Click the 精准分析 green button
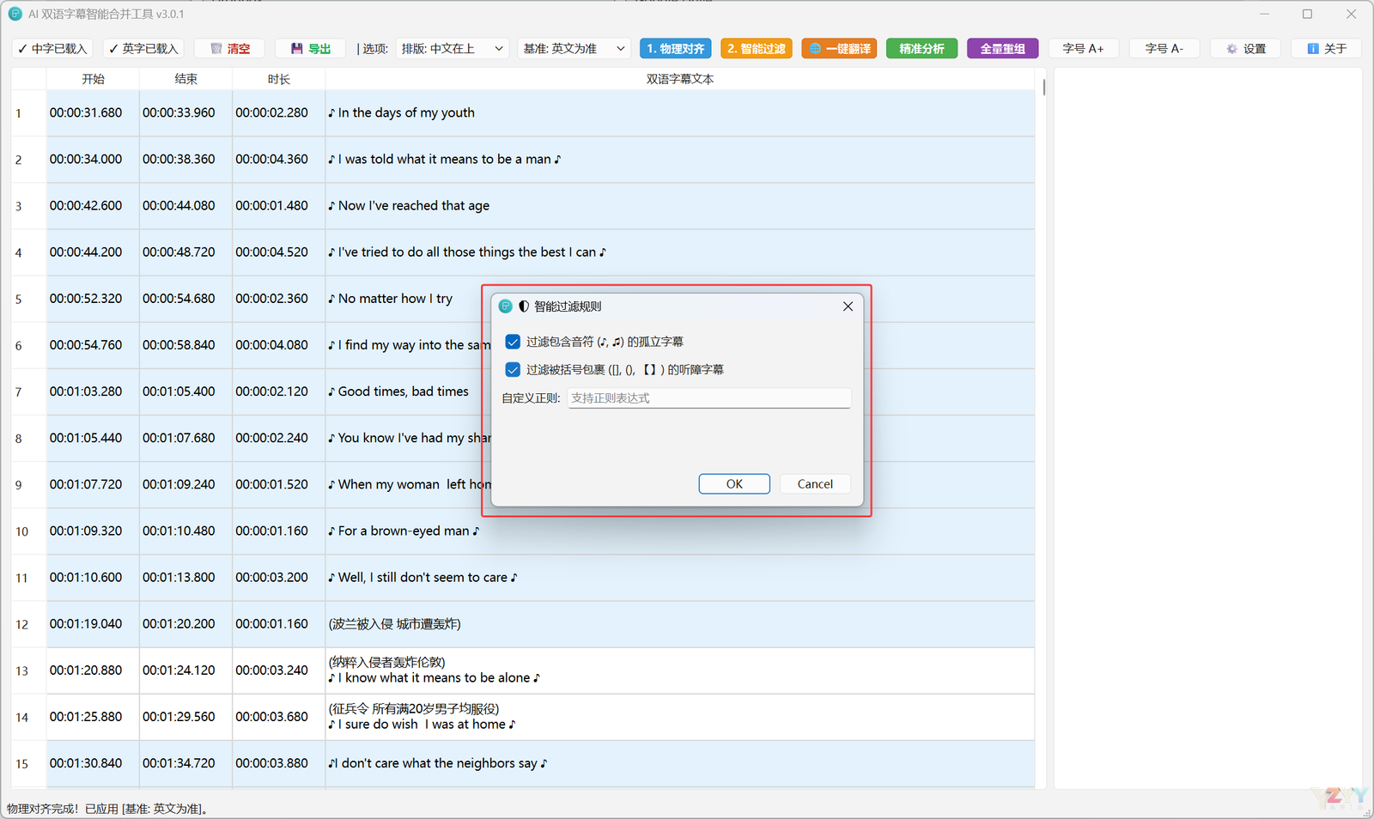Image resolution: width=1374 pixels, height=819 pixels. pyautogui.click(x=921, y=49)
